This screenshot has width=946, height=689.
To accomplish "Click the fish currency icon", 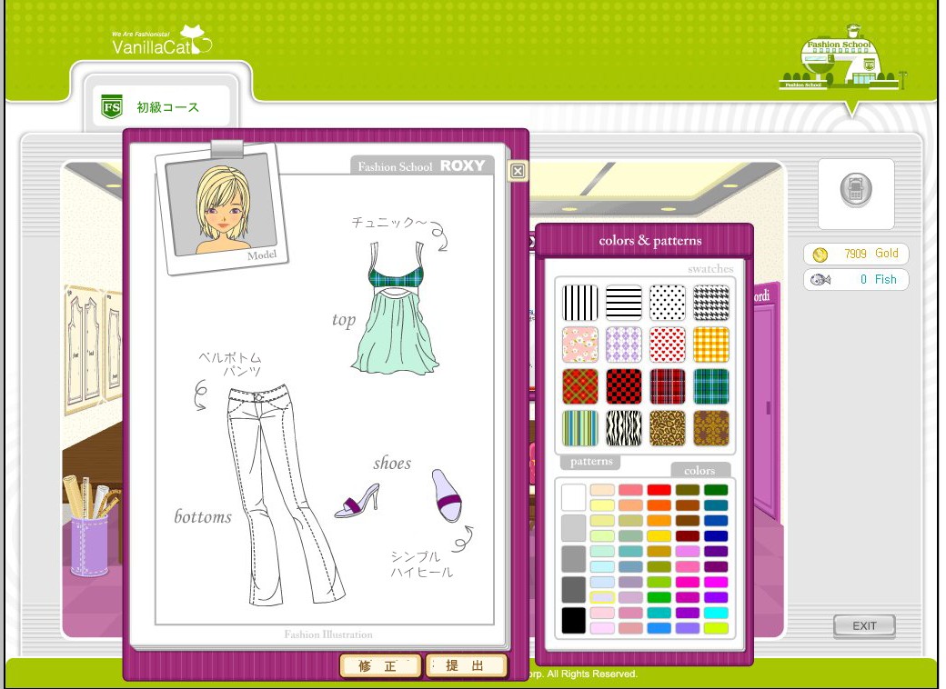I will tap(820, 279).
